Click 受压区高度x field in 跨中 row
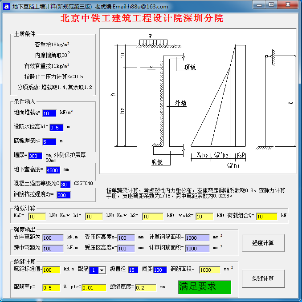Screen dimensions: 302x302 click(x=126, y=249)
